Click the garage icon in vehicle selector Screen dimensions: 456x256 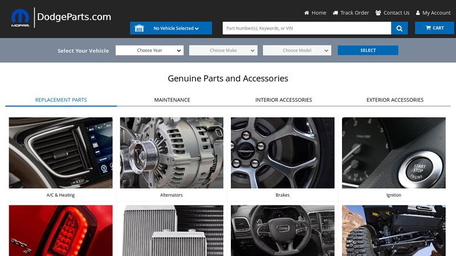[x=139, y=28]
